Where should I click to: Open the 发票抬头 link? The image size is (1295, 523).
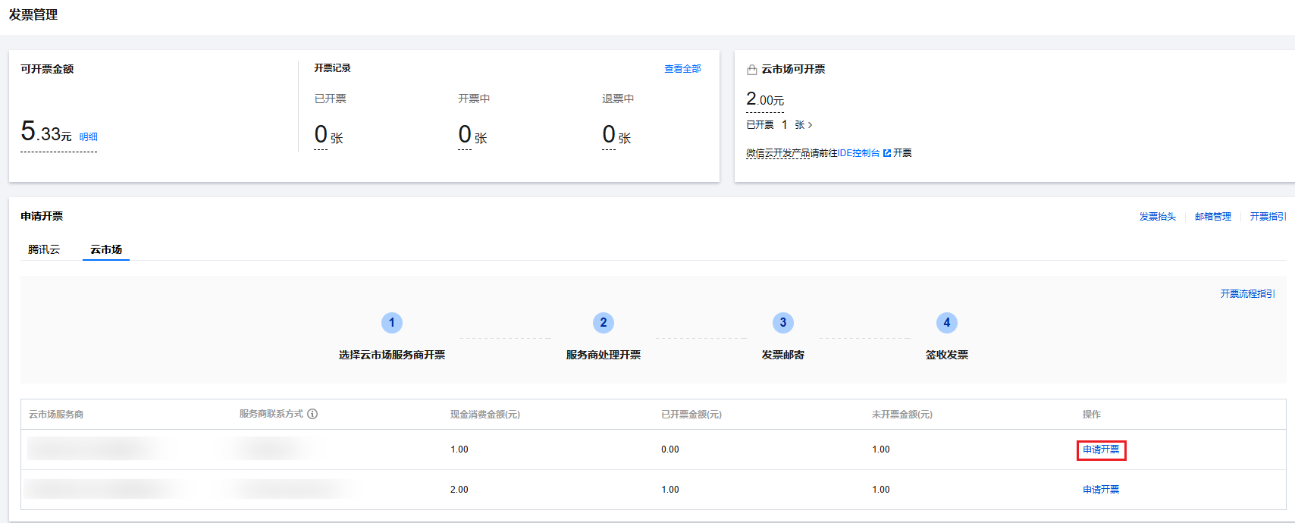[1158, 217]
